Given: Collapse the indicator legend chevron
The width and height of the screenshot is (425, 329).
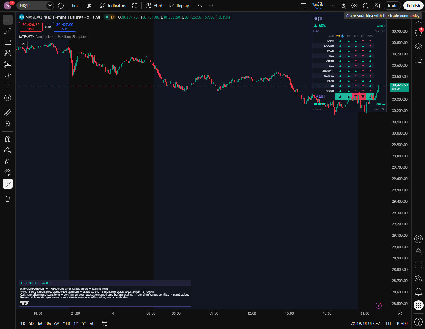Looking at the screenshot, I should (23, 44).
